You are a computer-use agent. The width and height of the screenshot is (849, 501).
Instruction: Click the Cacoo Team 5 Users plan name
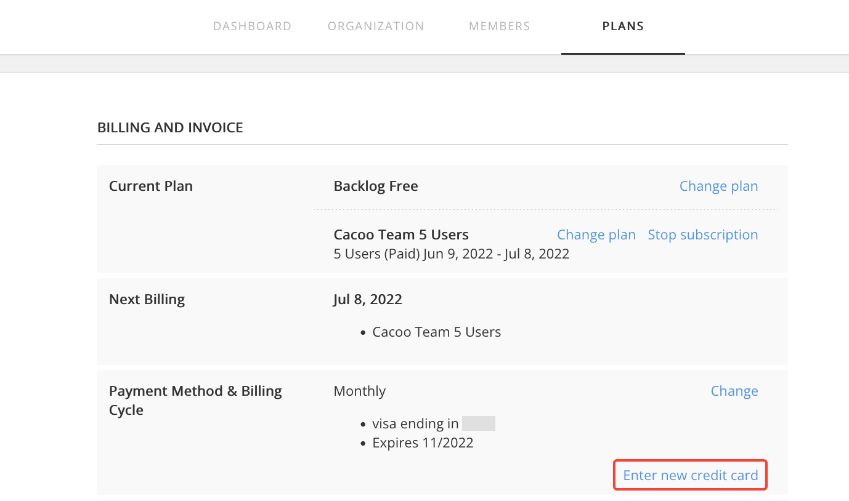coord(401,234)
